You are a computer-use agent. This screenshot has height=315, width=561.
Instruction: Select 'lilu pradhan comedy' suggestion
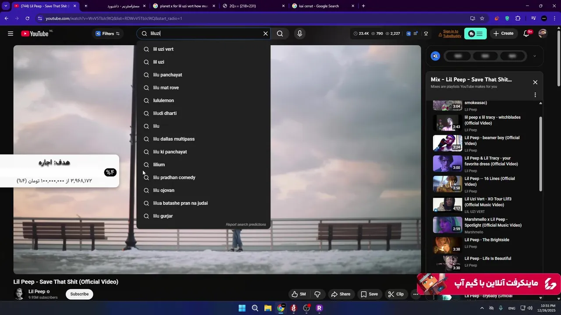203,178
